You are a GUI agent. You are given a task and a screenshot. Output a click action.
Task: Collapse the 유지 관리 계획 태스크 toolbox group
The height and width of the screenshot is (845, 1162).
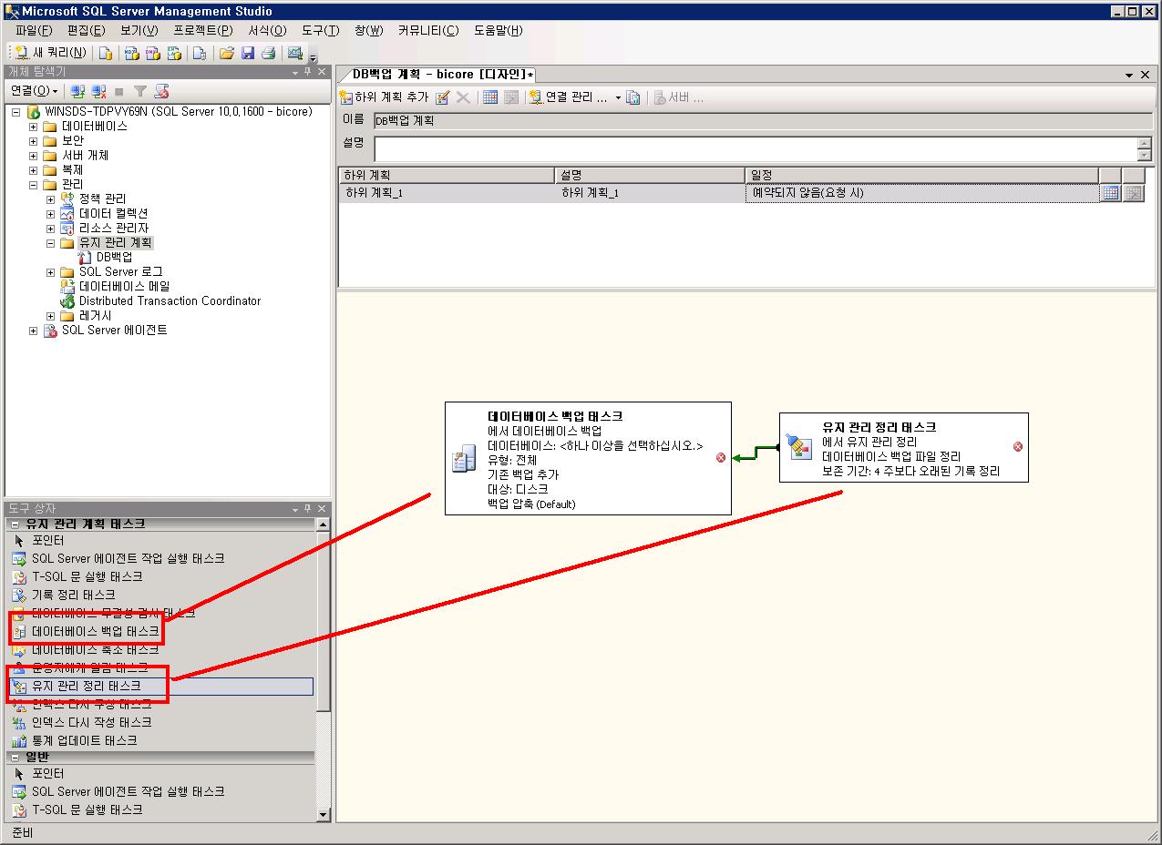point(14,524)
